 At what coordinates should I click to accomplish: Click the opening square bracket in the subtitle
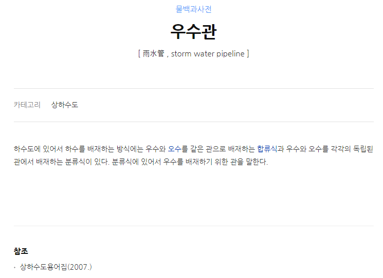139,54
